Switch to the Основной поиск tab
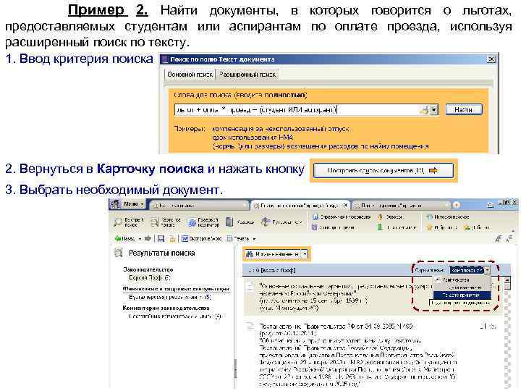This screenshot has width=521, height=391. click(190, 75)
